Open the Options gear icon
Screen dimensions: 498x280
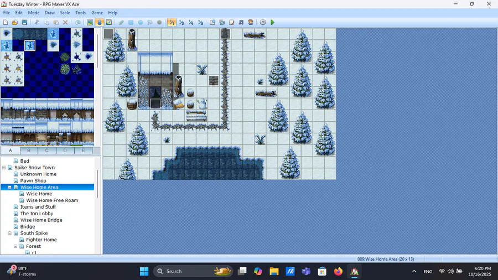[263, 22]
